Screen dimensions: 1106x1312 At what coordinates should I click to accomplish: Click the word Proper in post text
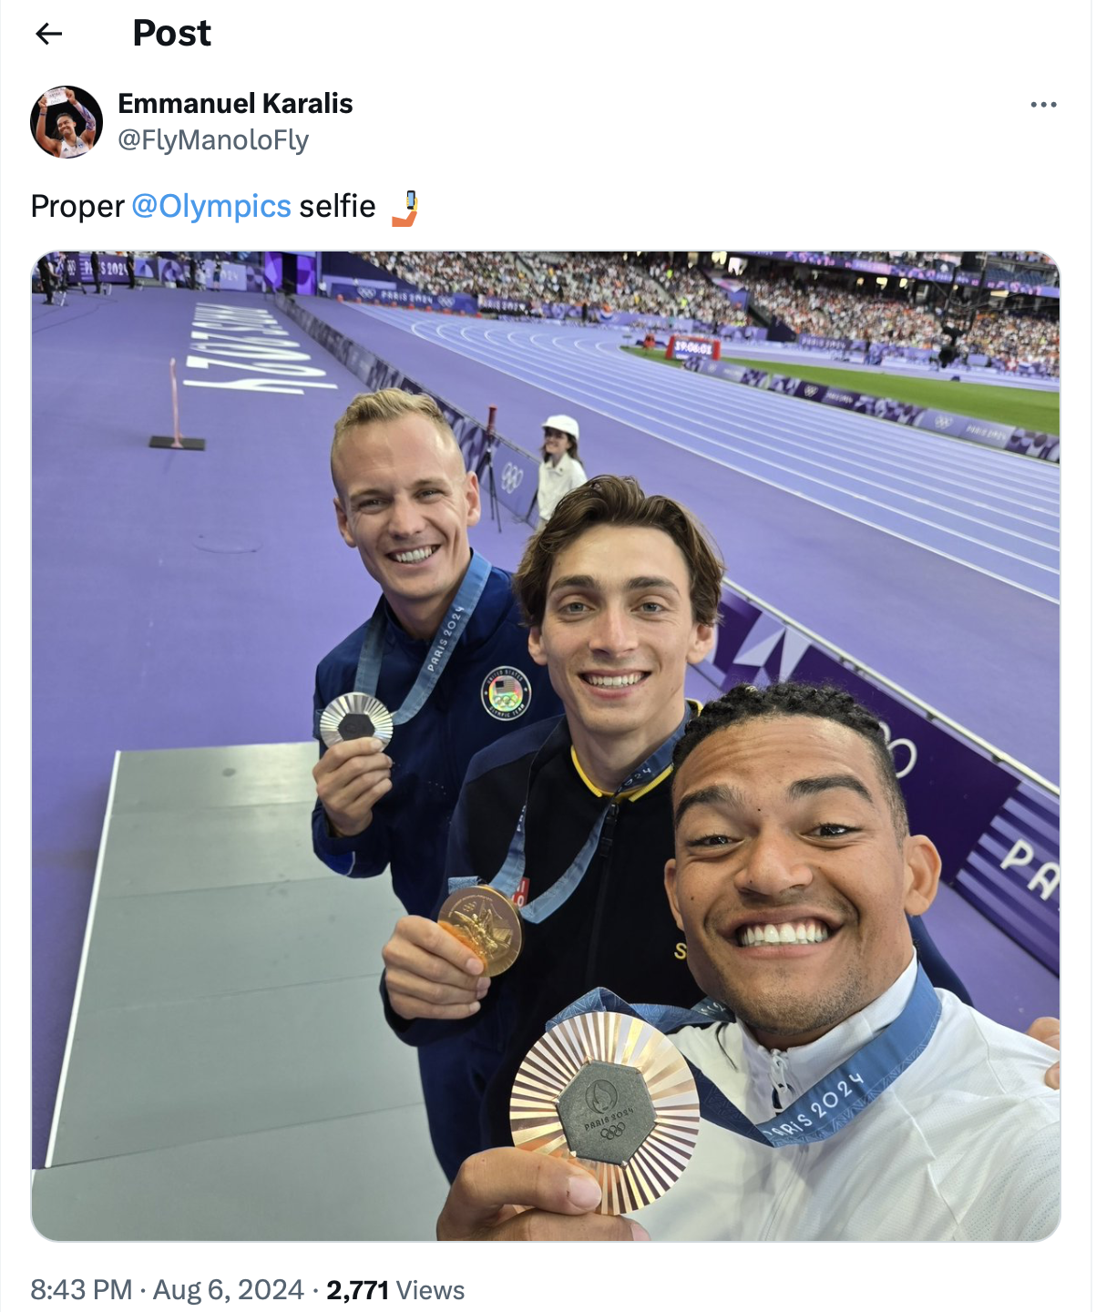[x=77, y=207]
